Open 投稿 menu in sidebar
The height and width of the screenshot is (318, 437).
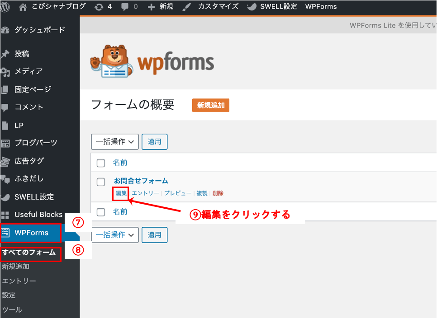point(22,54)
